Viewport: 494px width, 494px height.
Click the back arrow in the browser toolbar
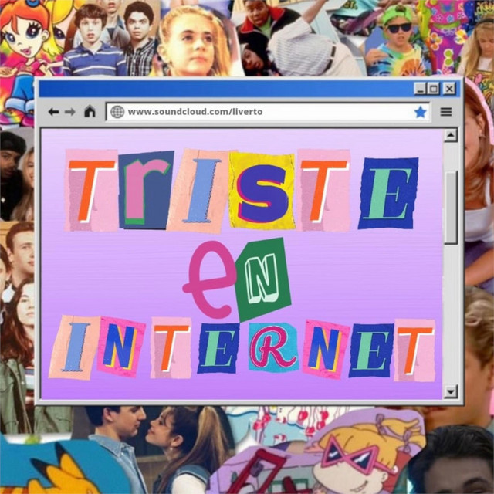[53, 112]
